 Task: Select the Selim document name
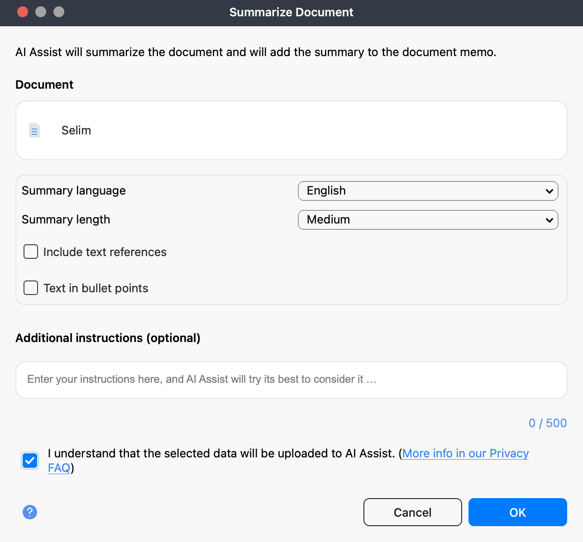click(x=76, y=130)
